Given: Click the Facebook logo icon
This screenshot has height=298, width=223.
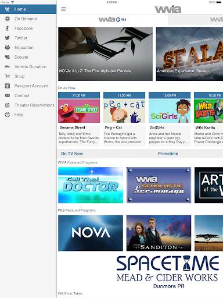Looking at the screenshot, I should tap(8, 29).
